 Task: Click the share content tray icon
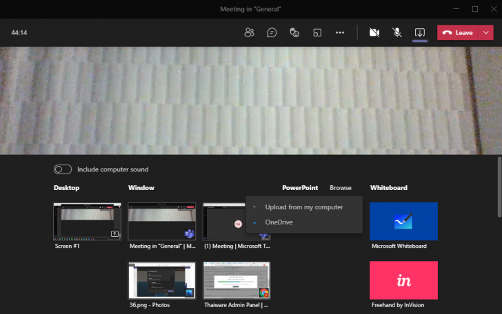click(x=419, y=32)
